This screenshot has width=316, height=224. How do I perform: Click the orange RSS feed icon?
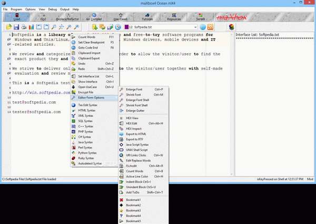[210, 27]
